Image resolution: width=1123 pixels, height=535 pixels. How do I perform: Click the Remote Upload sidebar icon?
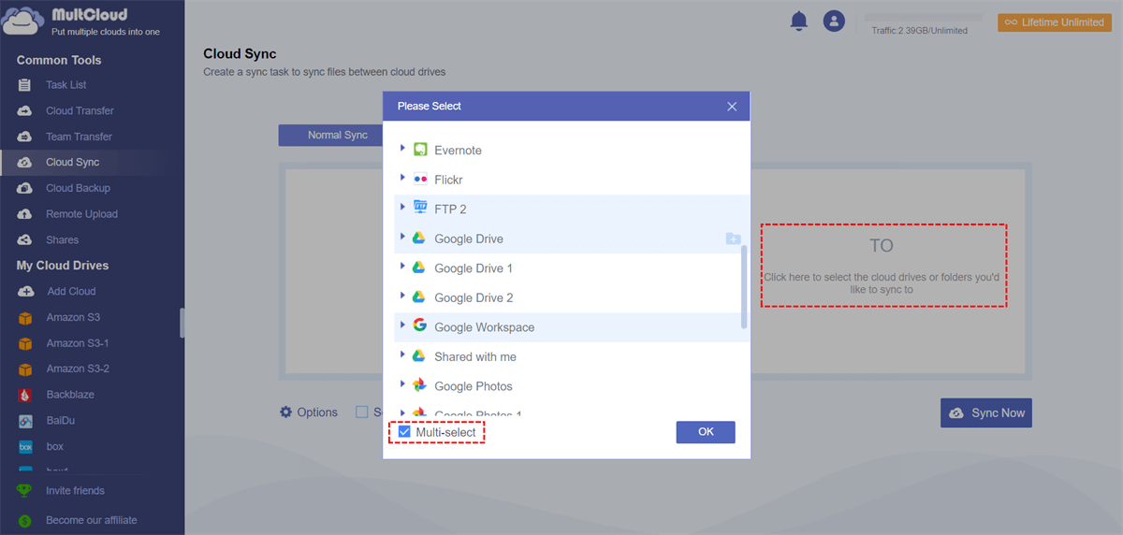25,214
